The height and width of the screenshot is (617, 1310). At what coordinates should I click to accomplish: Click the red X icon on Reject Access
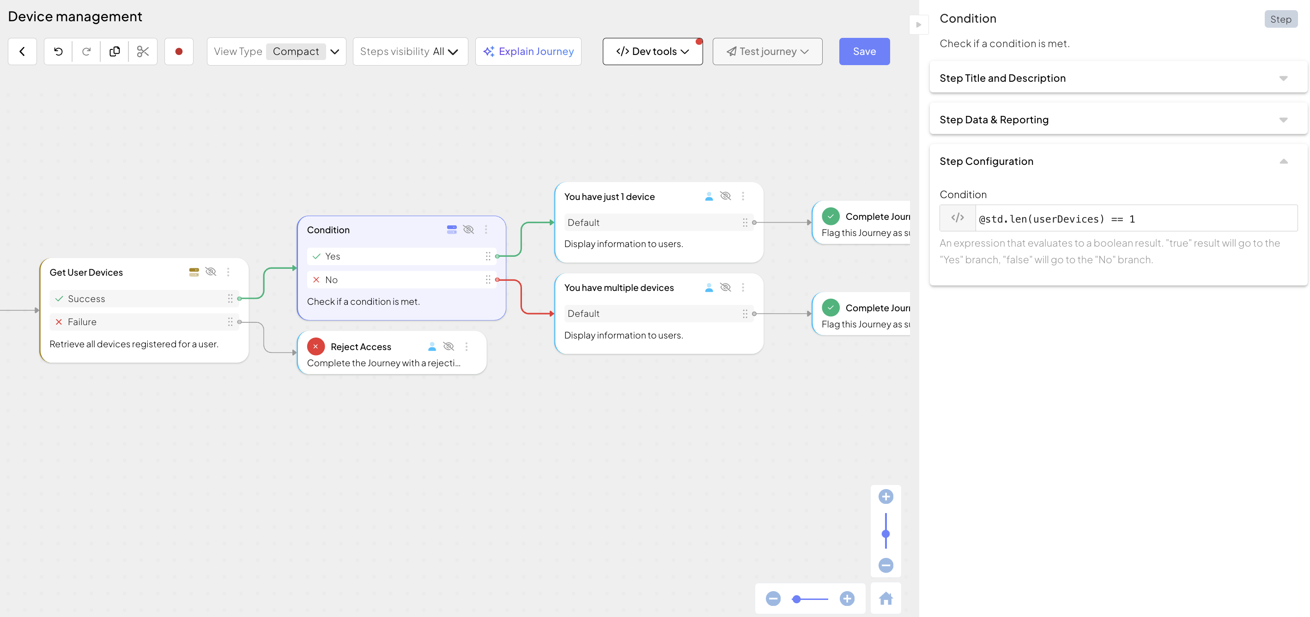pyautogui.click(x=316, y=347)
